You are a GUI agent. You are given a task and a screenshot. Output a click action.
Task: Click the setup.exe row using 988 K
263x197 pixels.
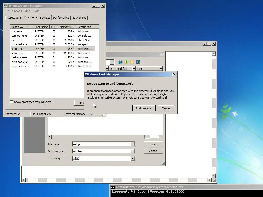(x=52, y=49)
